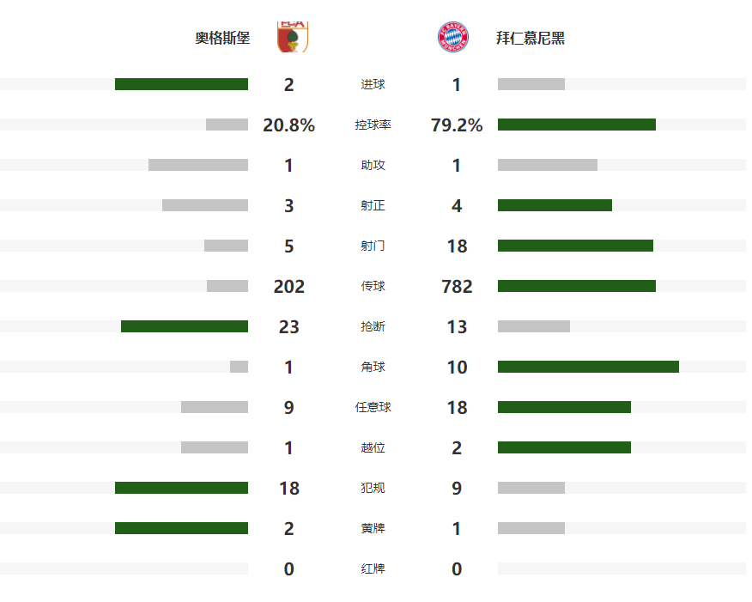This screenshot has width=752, height=602.
Task: Select the 角球 stat label
Action: click(373, 367)
